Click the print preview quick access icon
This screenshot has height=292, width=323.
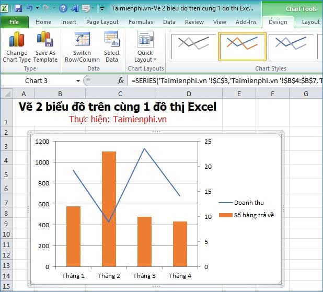pos(86,8)
